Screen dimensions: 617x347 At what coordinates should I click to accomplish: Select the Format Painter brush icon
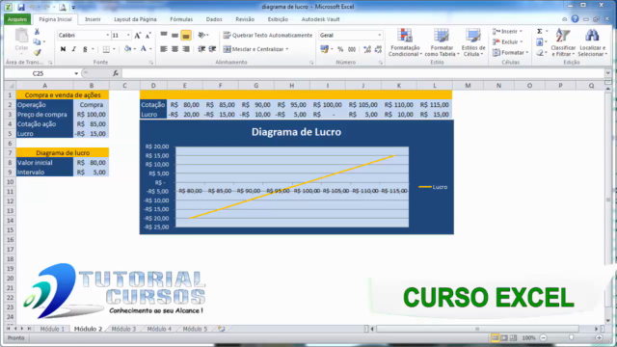point(37,52)
